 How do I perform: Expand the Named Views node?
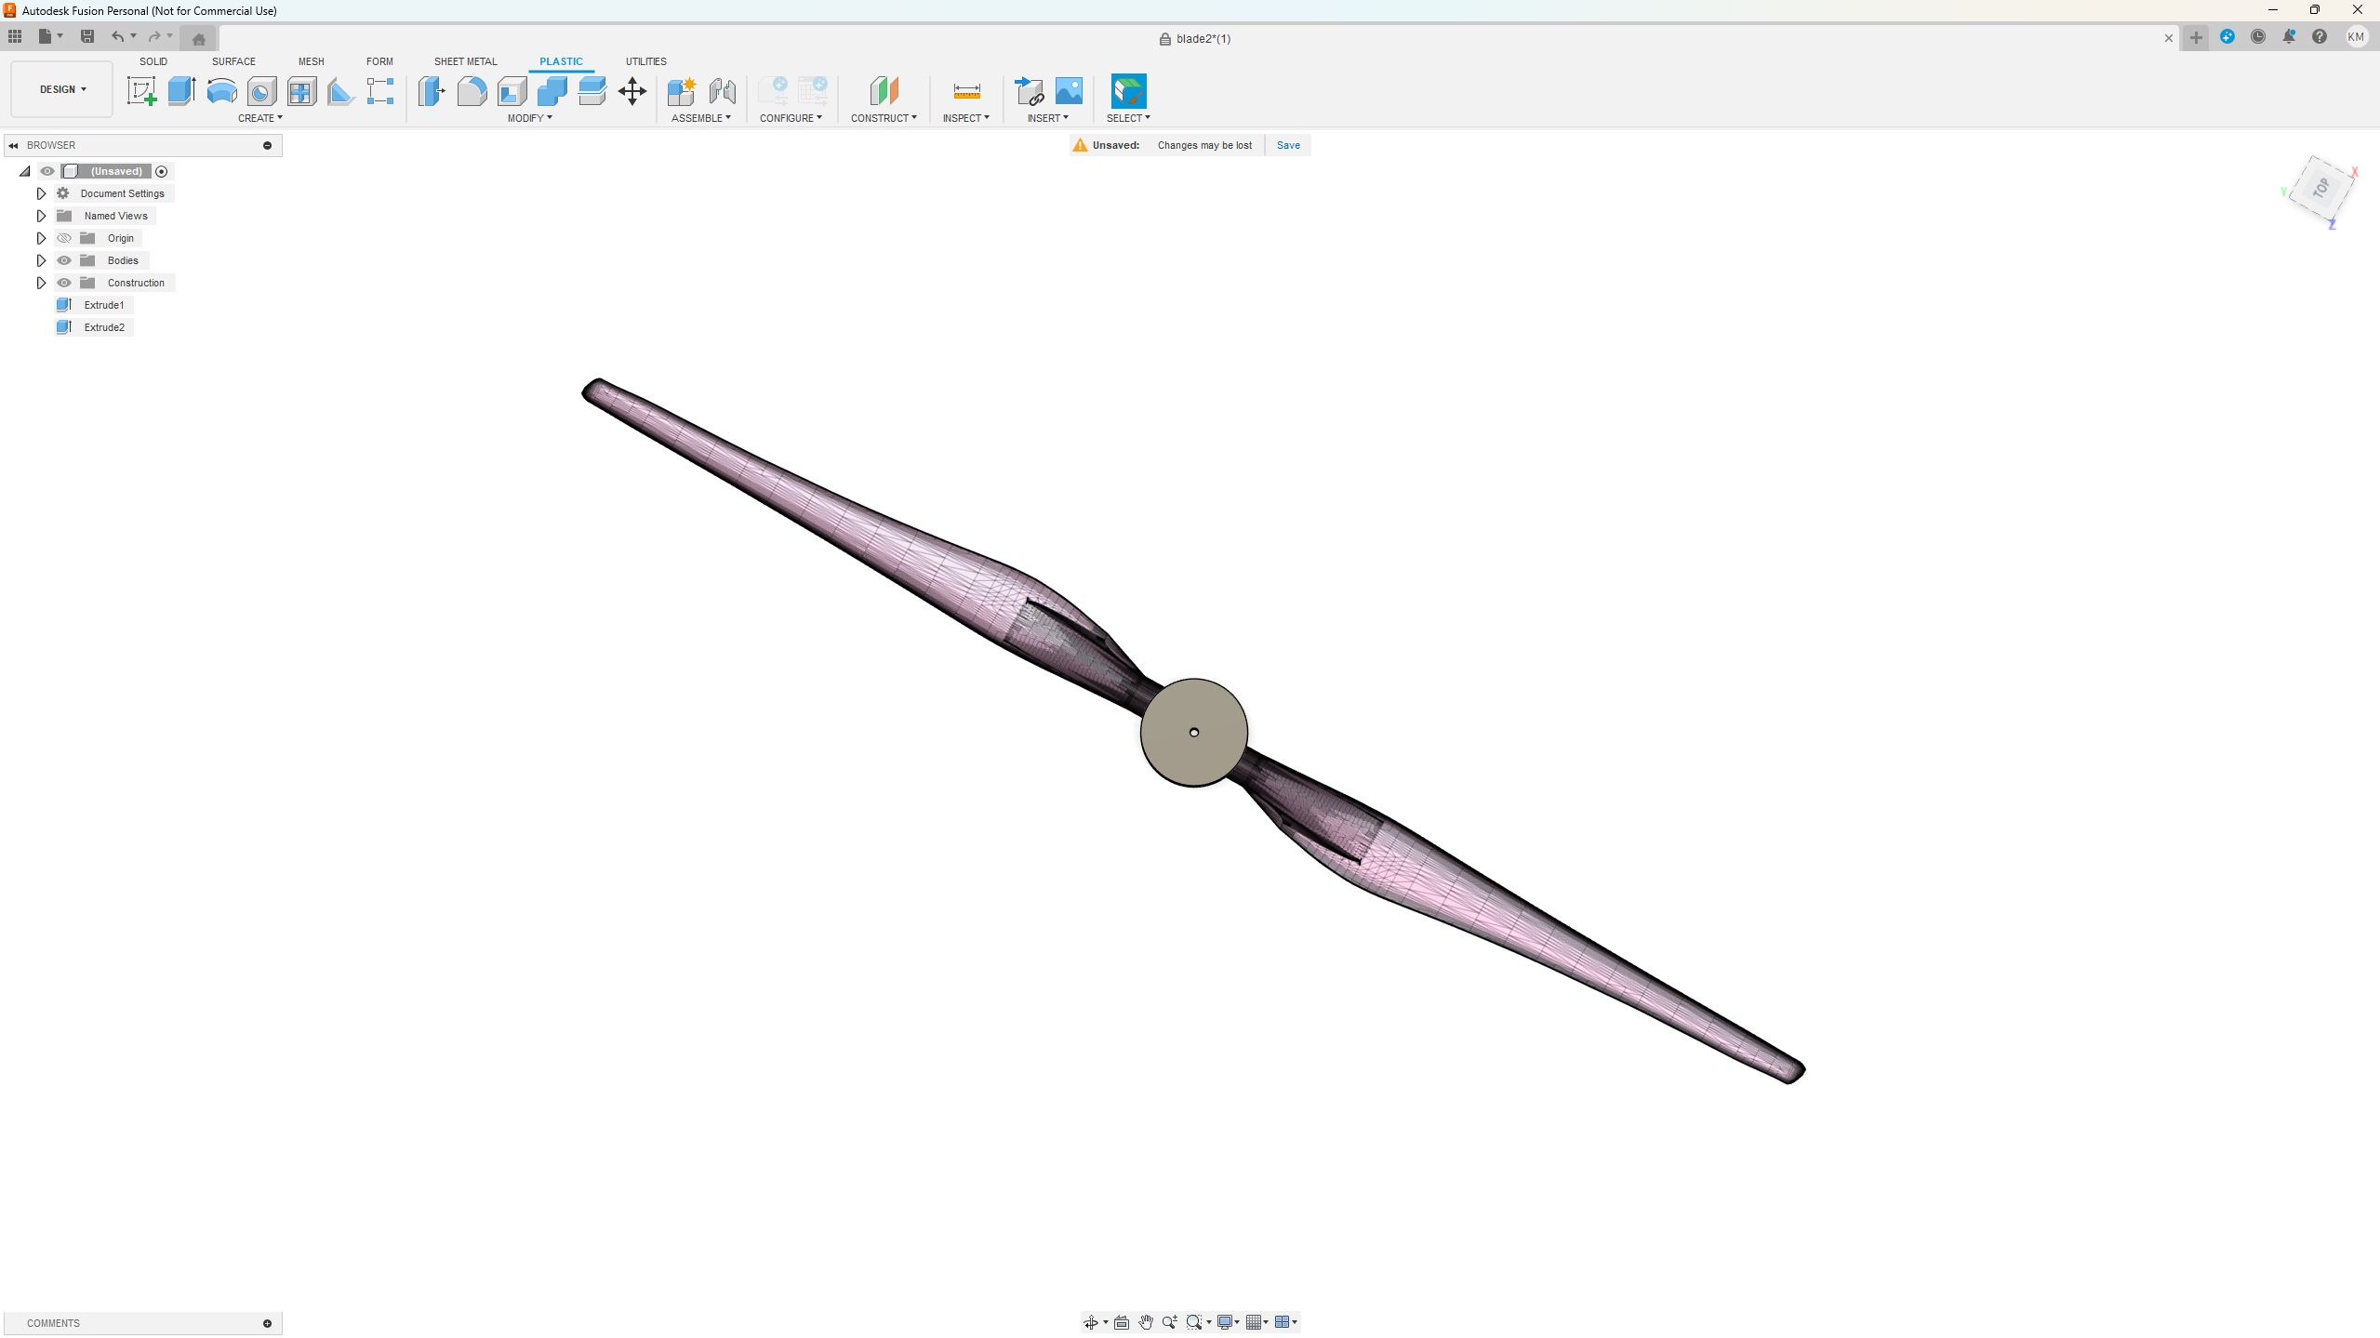pyautogui.click(x=41, y=216)
